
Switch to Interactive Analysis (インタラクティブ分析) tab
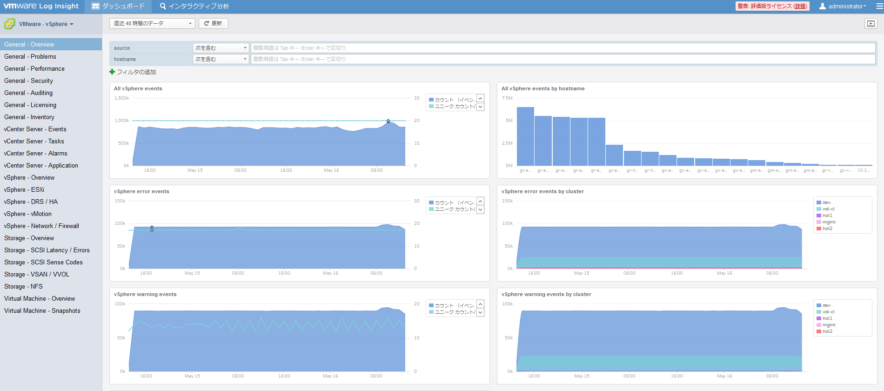194,6
